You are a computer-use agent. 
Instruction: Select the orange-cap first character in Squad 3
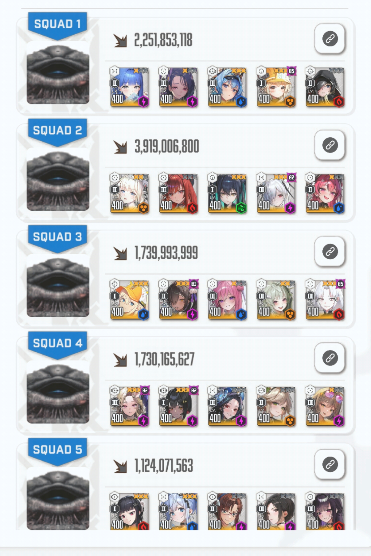click(129, 300)
